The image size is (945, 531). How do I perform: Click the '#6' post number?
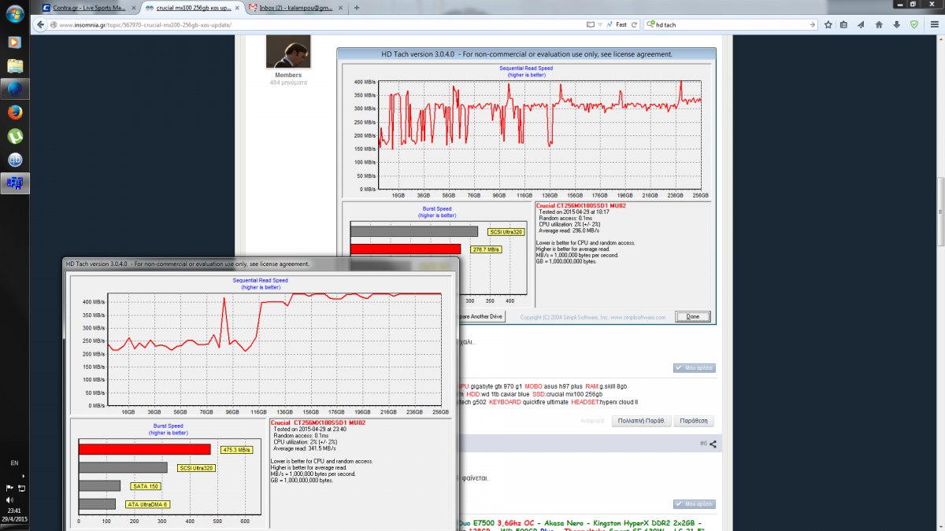[703, 444]
